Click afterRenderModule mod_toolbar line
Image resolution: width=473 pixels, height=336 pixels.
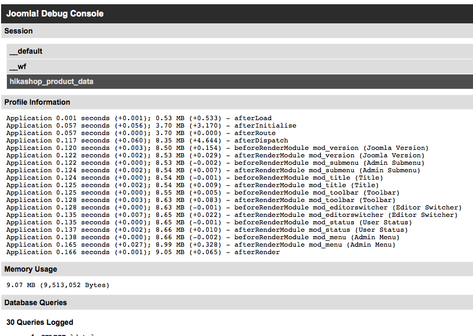[x=201, y=200]
